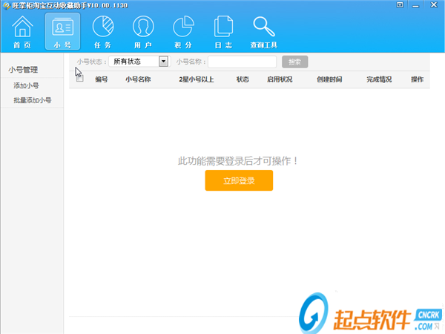Click the 小号名称 column header
Image resolution: width=445 pixels, height=334 pixels.
pyautogui.click(x=138, y=79)
